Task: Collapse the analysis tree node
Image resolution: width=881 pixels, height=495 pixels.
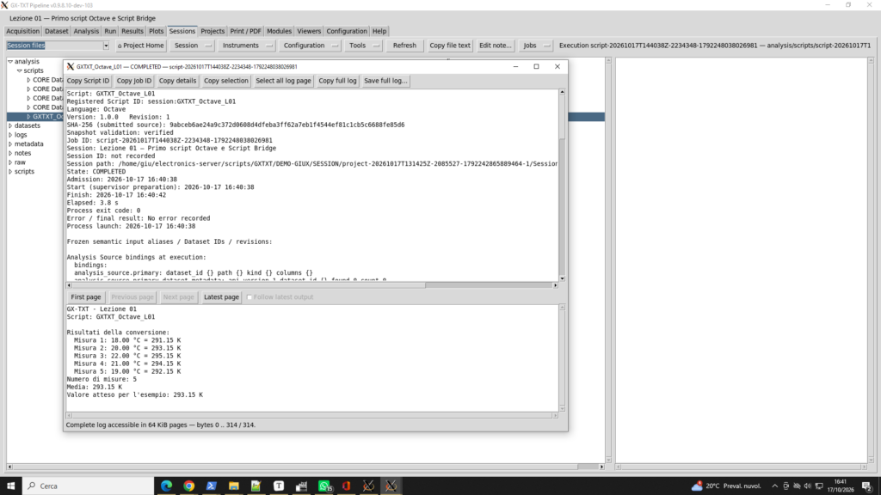Action: 10,62
